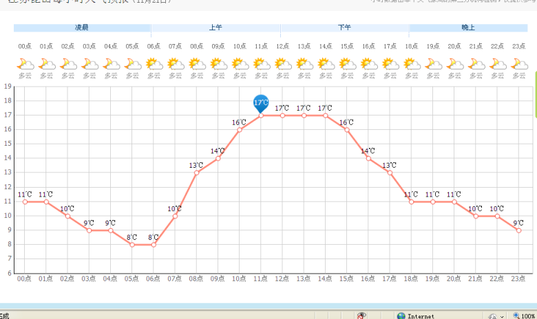Click the weather icon for 03点
Viewport: 537px width, 319px height.
89,64
